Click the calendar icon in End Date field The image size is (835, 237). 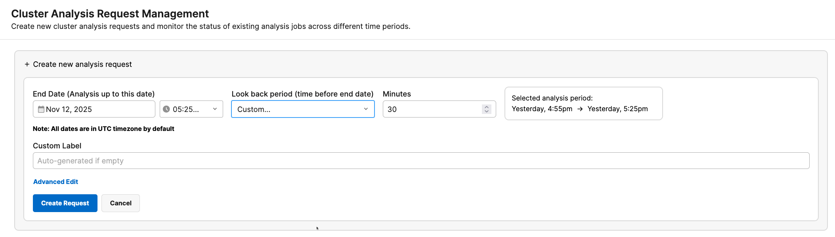pos(41,109)
